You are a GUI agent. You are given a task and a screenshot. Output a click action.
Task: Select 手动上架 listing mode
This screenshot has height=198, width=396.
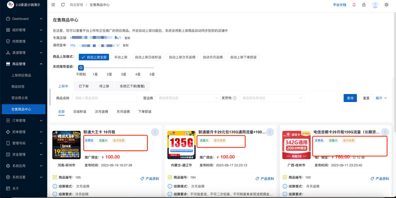[x=121, y=57]
